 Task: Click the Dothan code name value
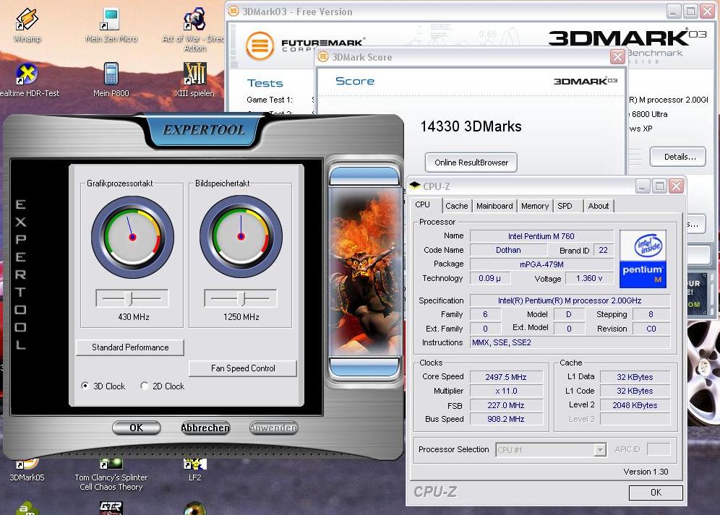pos(508,250)
